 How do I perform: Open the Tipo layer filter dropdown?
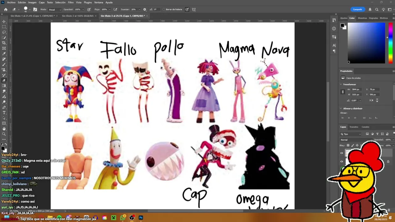[x=351, y=134]
